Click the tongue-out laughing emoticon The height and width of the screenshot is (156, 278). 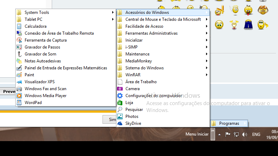coord(248,10)
